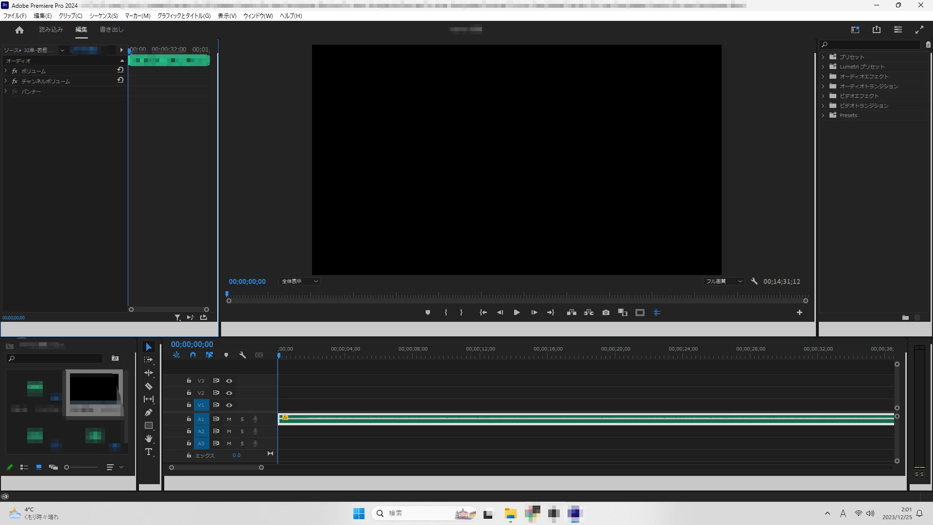Open File Explorer from taskbar
The width and height of the screenshot is (933, 525).
510,513
